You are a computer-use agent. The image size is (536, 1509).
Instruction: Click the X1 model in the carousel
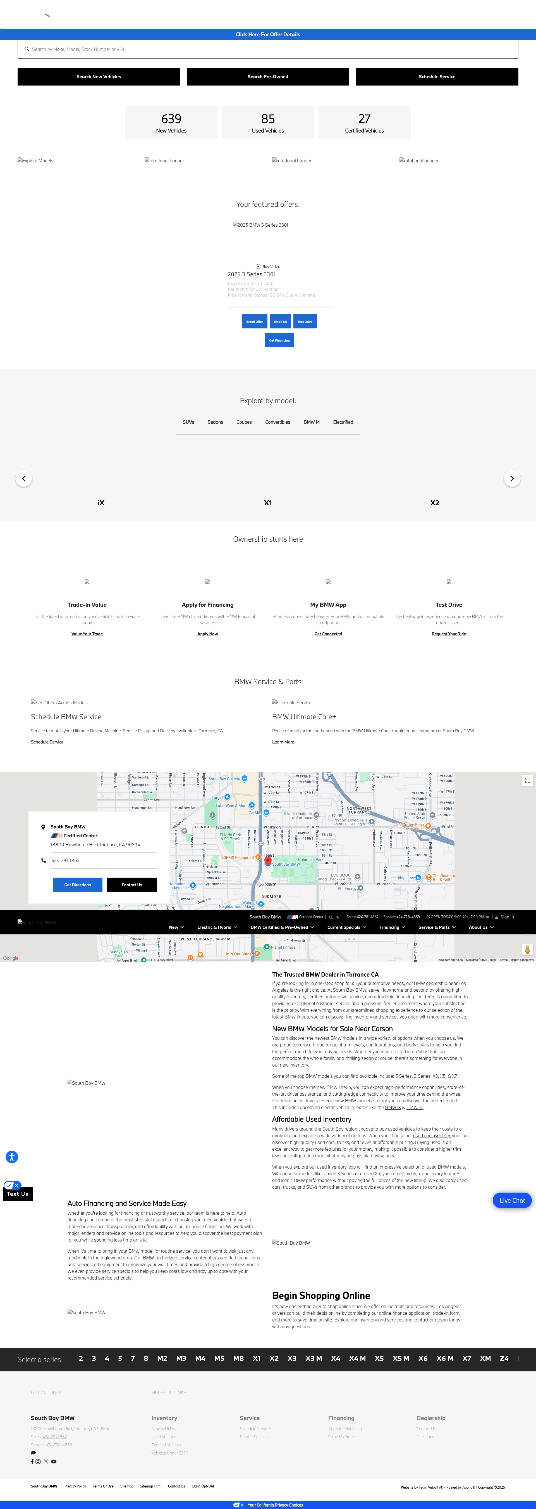[x=268, y=503]
